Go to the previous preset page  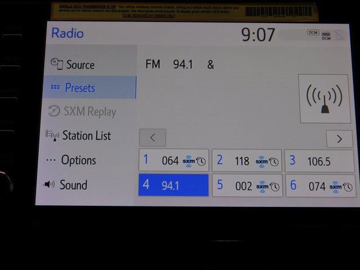(x=152, y=138)
